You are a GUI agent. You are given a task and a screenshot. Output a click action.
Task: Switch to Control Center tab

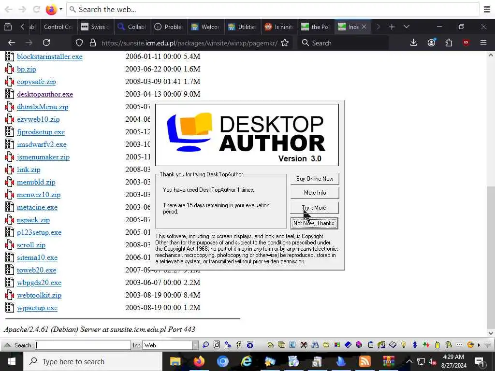point(58,27)
